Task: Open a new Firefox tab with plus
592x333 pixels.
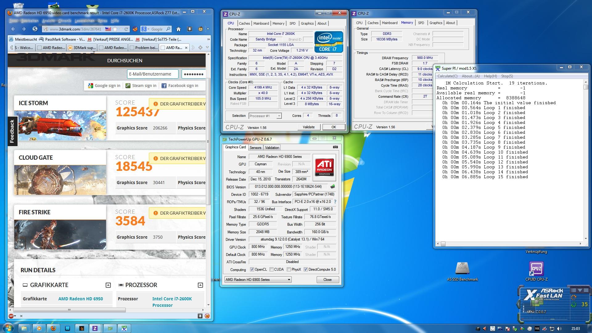Action: [200, 47]
